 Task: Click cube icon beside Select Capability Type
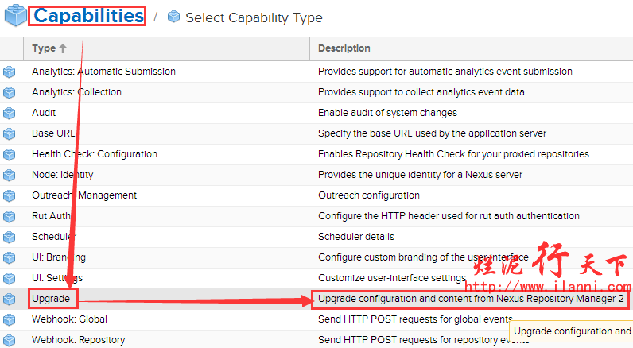[173, 17]
